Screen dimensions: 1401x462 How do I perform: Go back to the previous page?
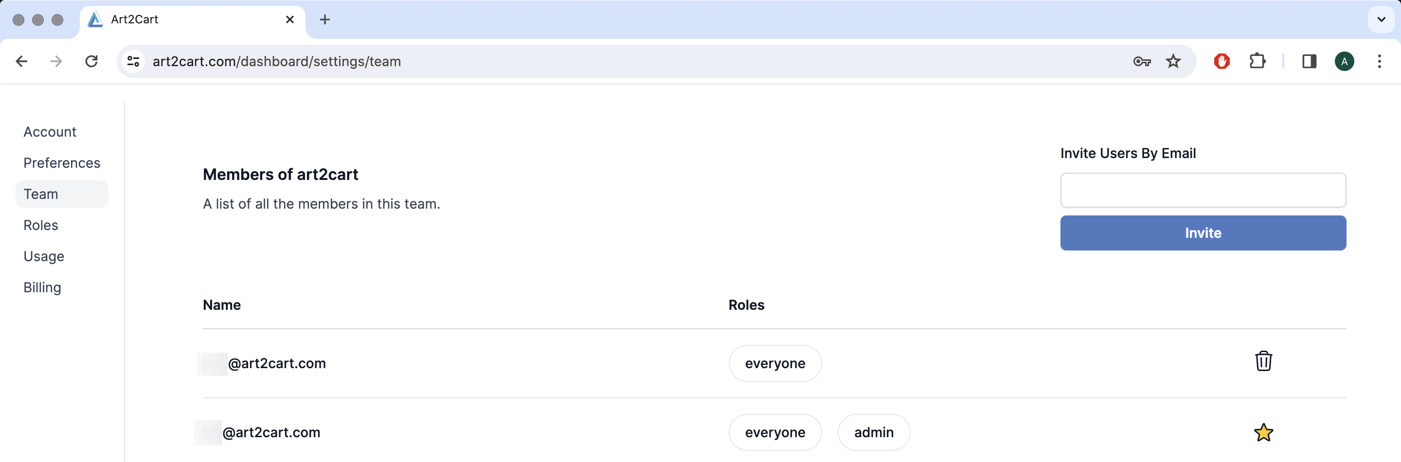point(22,61)
